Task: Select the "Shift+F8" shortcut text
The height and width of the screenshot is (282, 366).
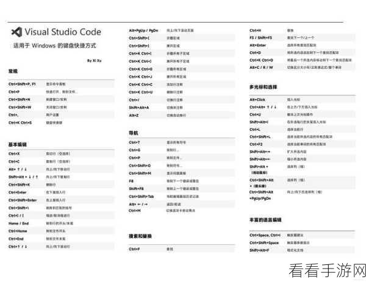Action: pos(136,189)
